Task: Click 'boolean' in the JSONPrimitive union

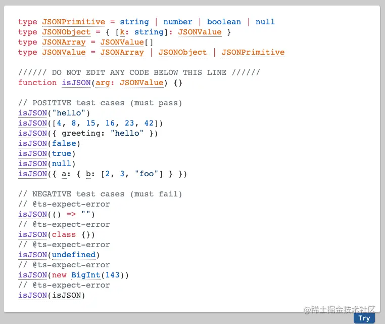Action: point(224,22)
